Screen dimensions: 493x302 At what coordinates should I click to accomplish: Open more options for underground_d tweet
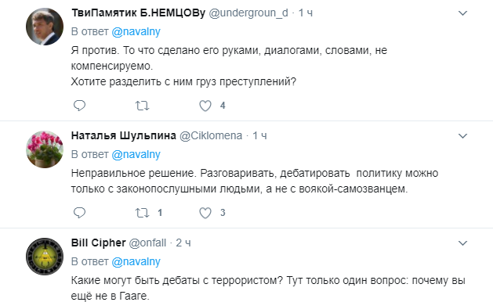[462, 13]
